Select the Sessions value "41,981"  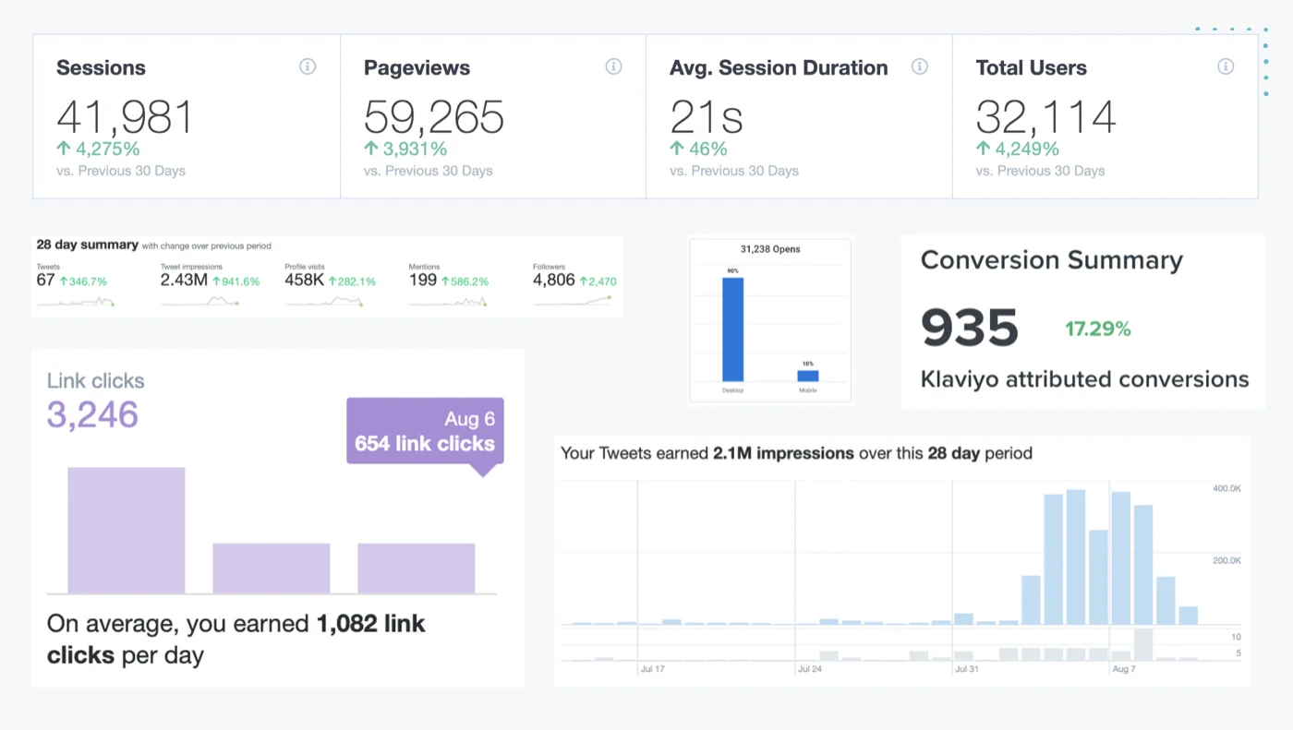click(x=125, y=117)
